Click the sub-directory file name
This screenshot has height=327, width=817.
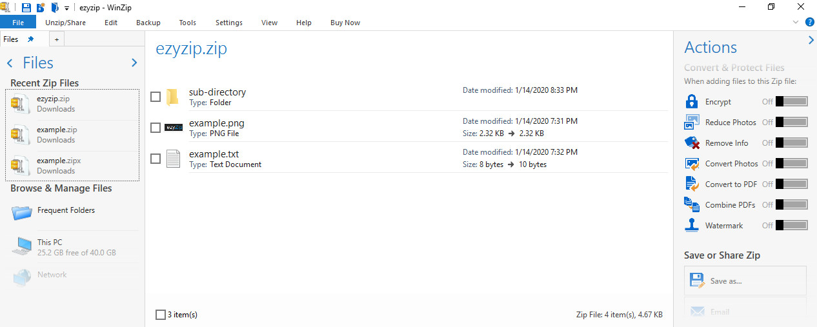[x=217, y=92]
